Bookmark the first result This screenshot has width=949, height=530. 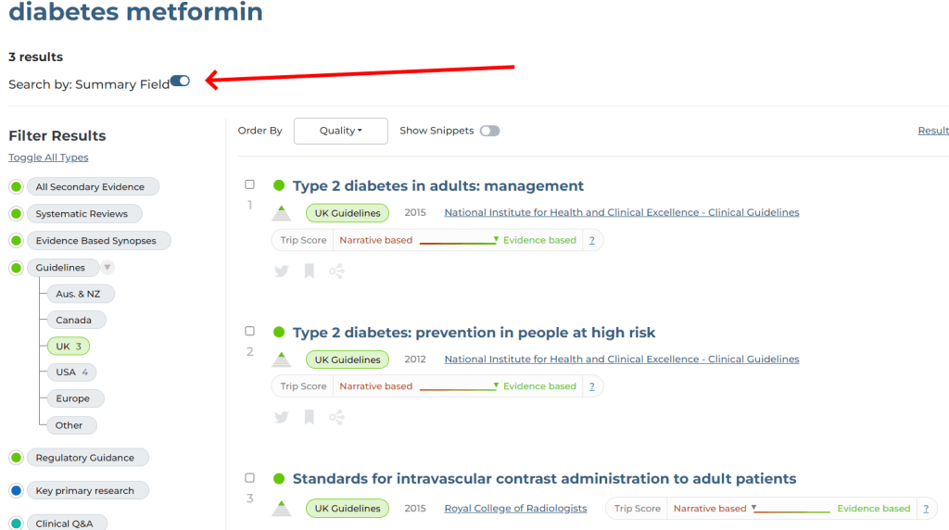pos(310,271)
